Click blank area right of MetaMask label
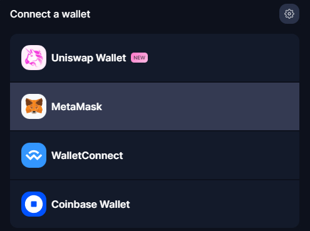 point(200,106)
